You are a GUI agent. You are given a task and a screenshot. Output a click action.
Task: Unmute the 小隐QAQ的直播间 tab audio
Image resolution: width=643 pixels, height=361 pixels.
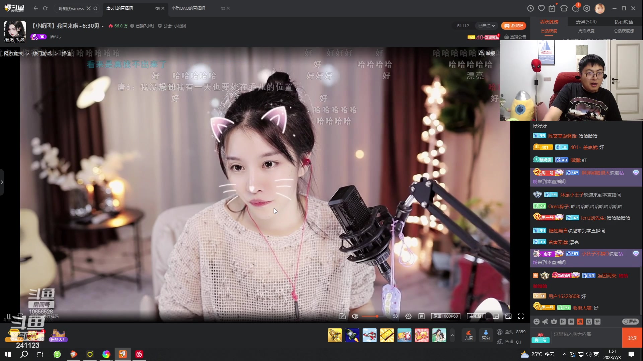point(222,8)
